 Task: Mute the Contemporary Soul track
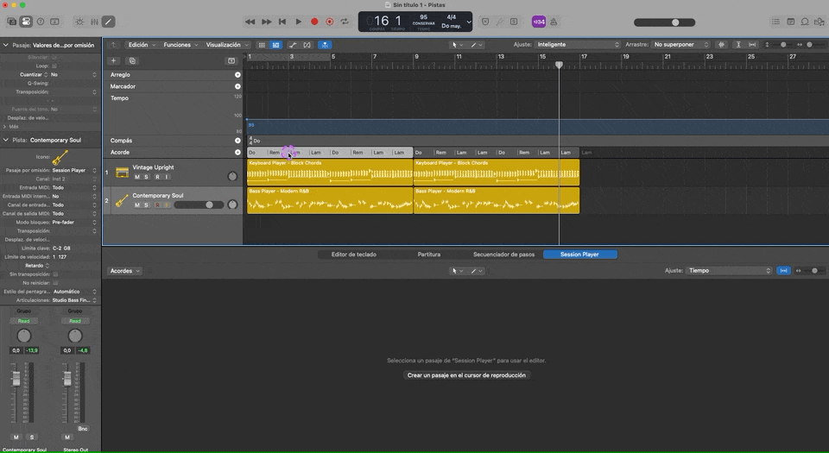pyautogui.click(x=137, y=204)
